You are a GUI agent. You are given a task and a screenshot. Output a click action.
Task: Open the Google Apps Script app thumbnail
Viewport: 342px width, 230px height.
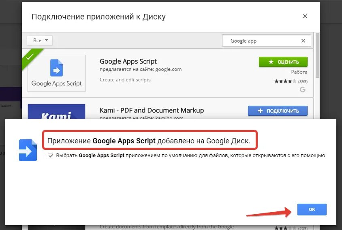coord(56,73)
